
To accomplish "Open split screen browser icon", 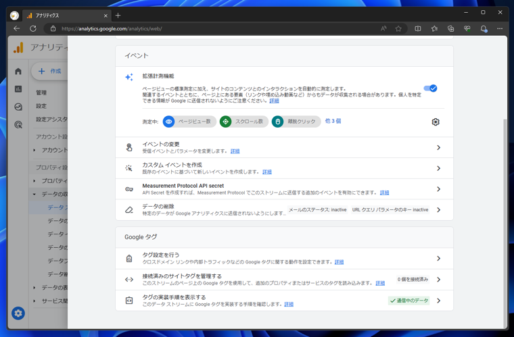I will [x=418, y=28].
